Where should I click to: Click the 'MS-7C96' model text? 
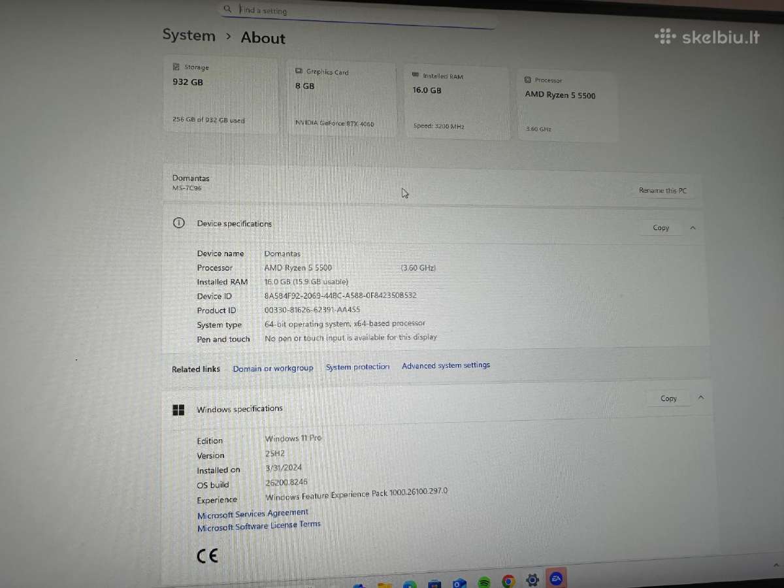pyautogui.click(x=188, y=188)
